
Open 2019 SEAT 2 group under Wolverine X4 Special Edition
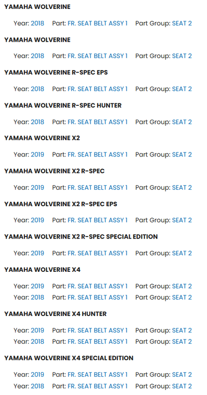(182, 375)
